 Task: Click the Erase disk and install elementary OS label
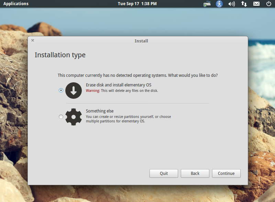119,85
